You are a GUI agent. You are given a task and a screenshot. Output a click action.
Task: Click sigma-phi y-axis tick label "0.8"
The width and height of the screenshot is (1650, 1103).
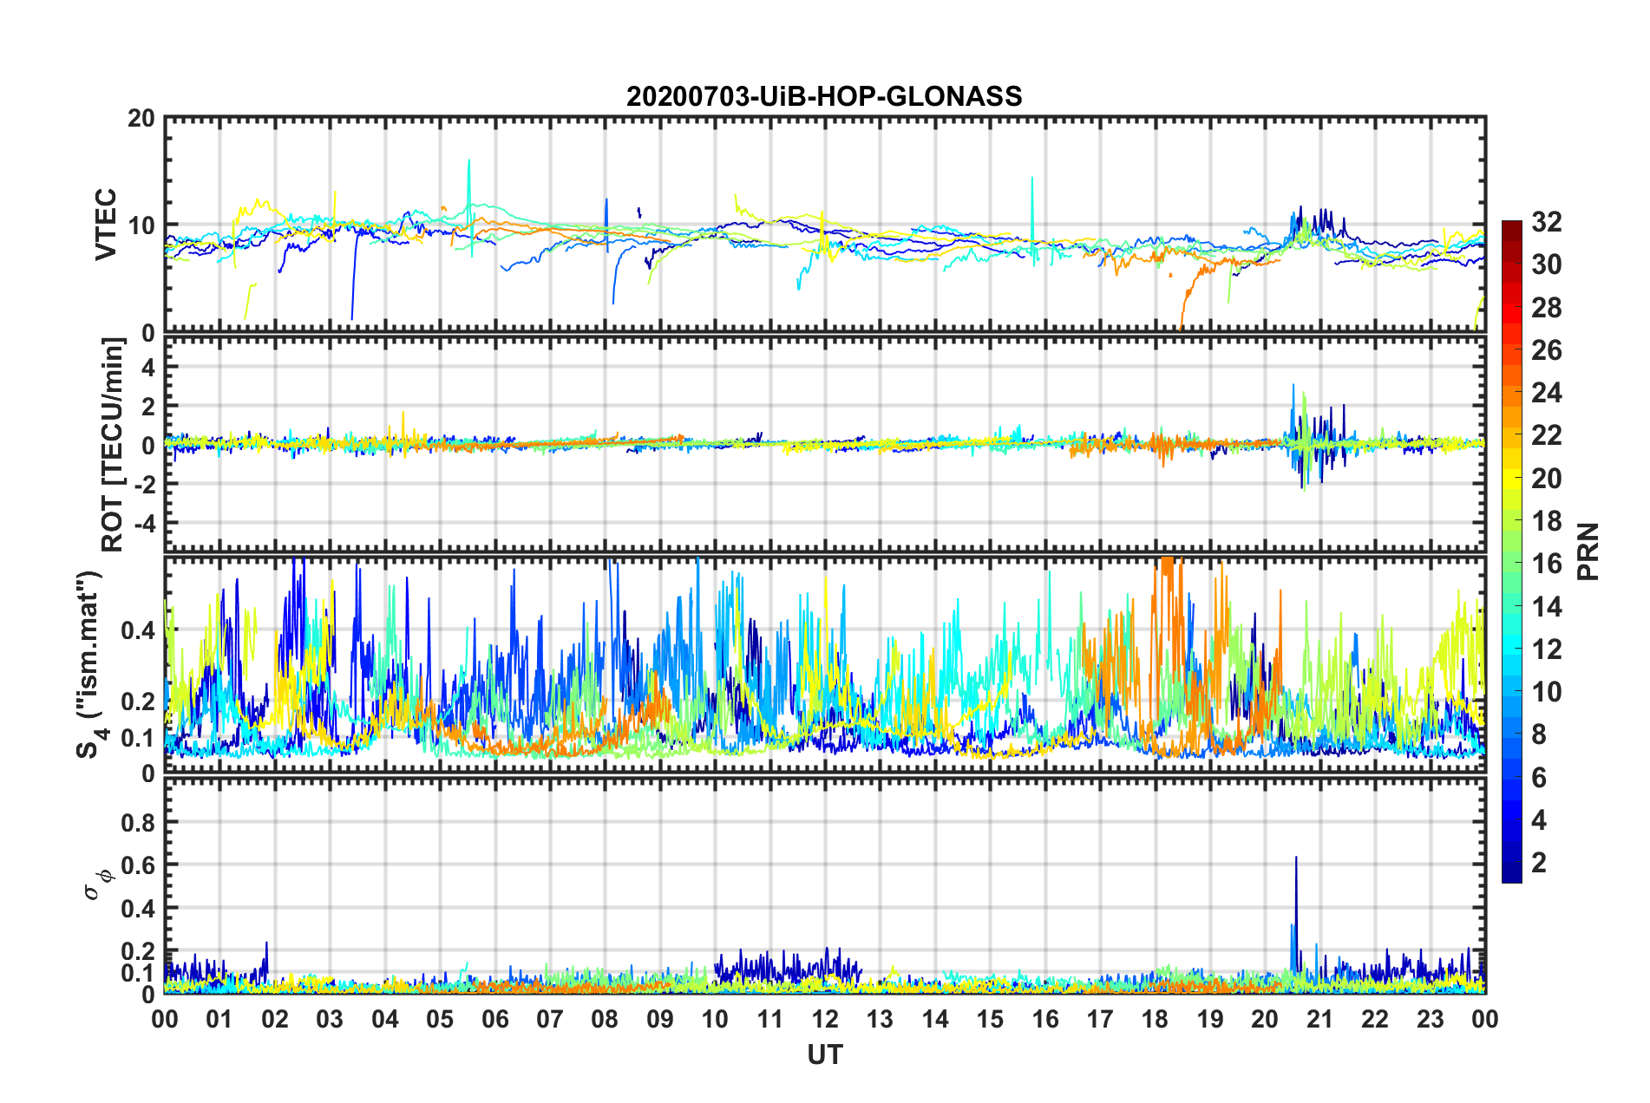[138, 822]
